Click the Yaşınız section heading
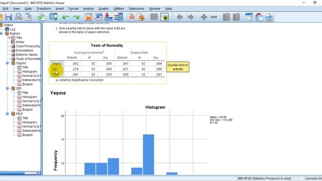This screenshot has height=181, width=322. coord(58,93)
